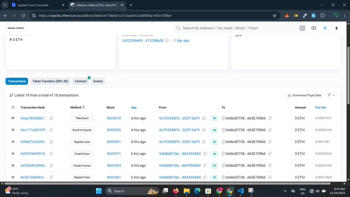Copy From address in Create Exam row

tap(205, 153)
